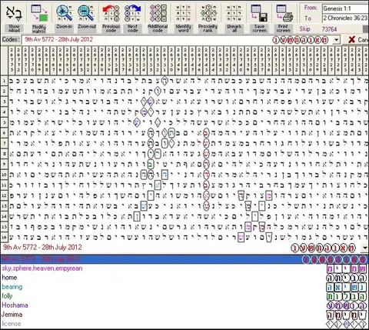
Task: Click the row 8 header of the matrix
Action: [4, 154]
